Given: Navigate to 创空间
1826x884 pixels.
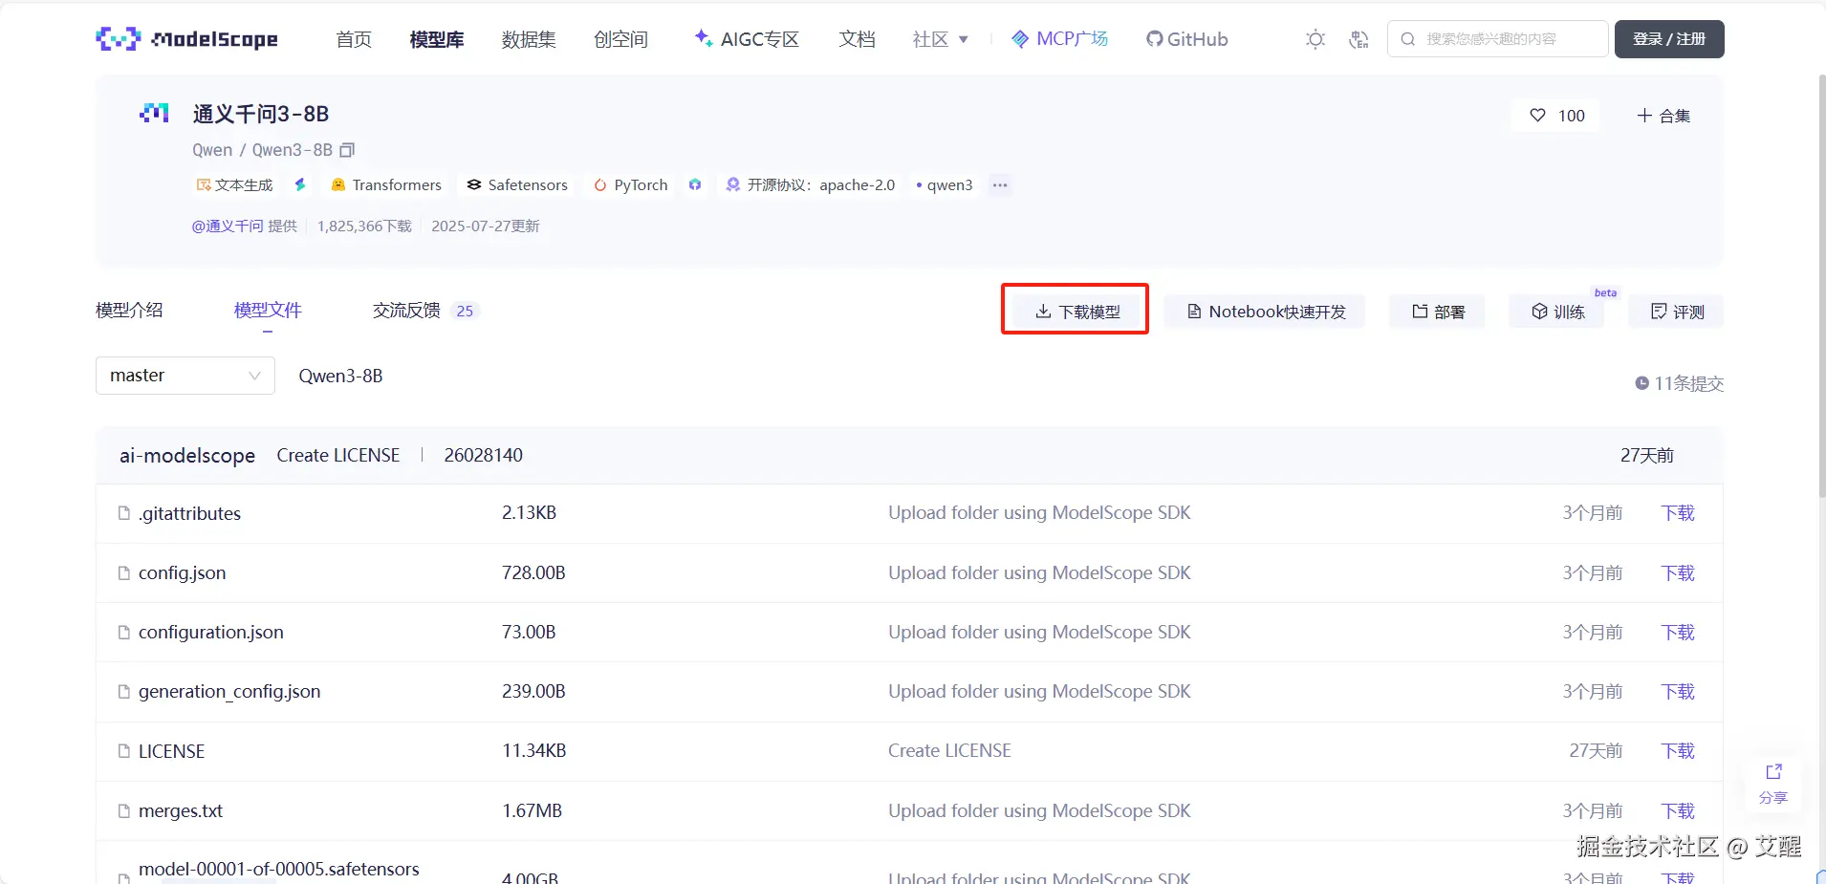Looking at the screenshot, I should pos(620,39).
